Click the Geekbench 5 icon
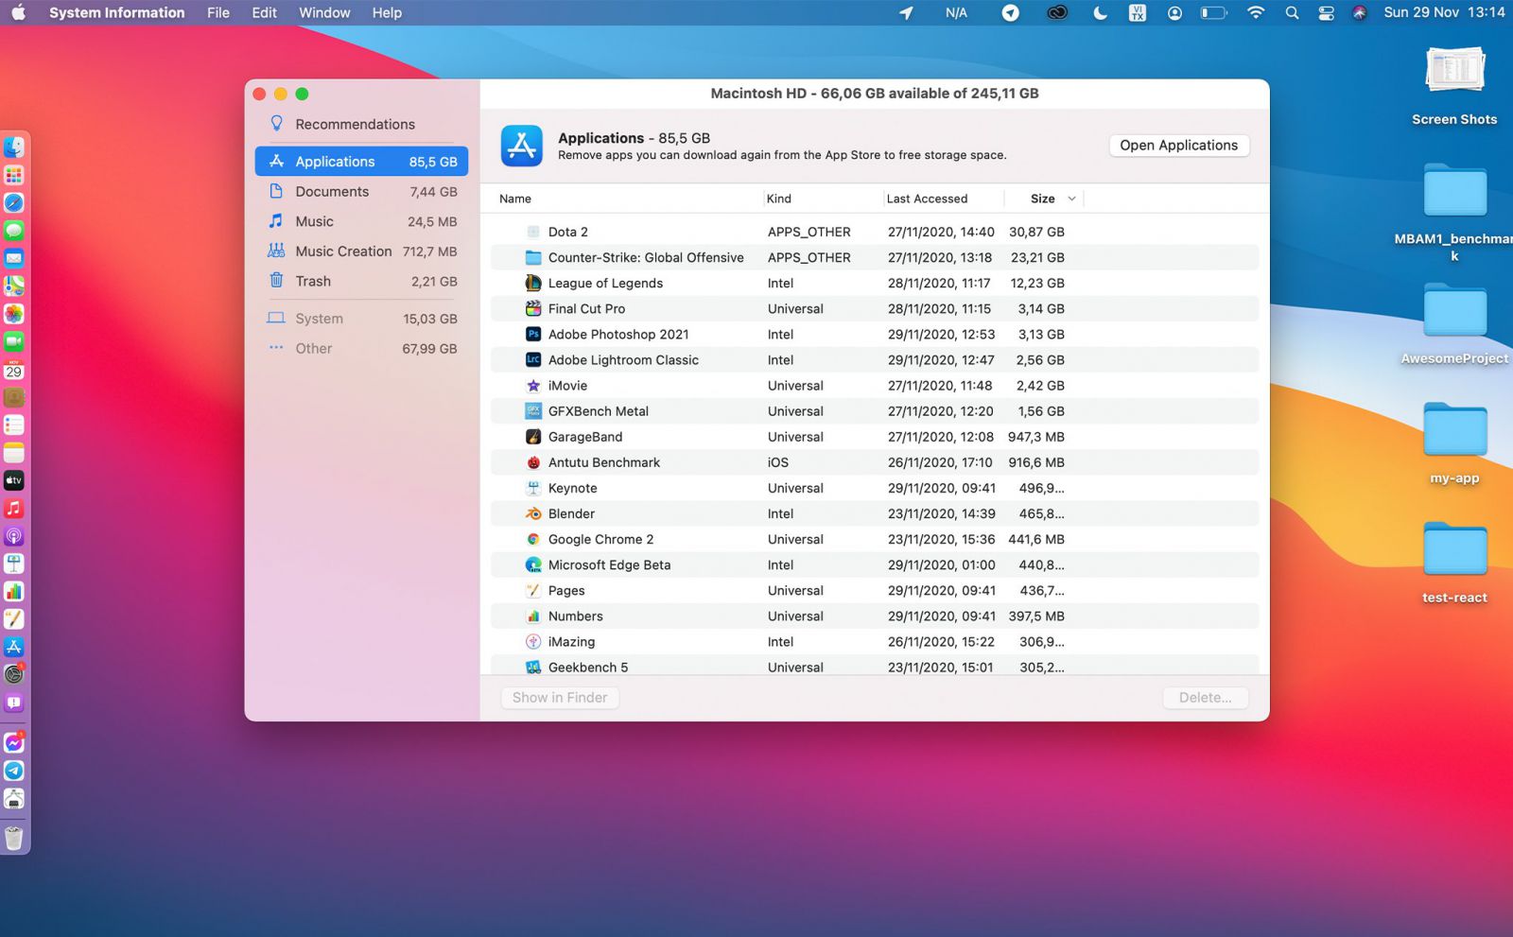Viewport: 1513px width, 937px height. pyautogui.click(x=533, y=667)
